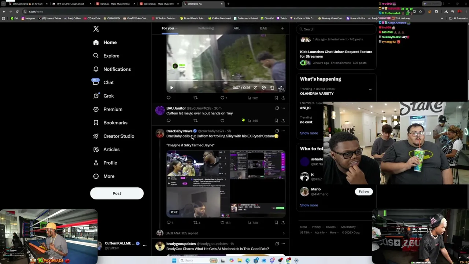469x264 pixels.
Task: View analytics for CracBaby post with 7.3K views
Action: 253,223
